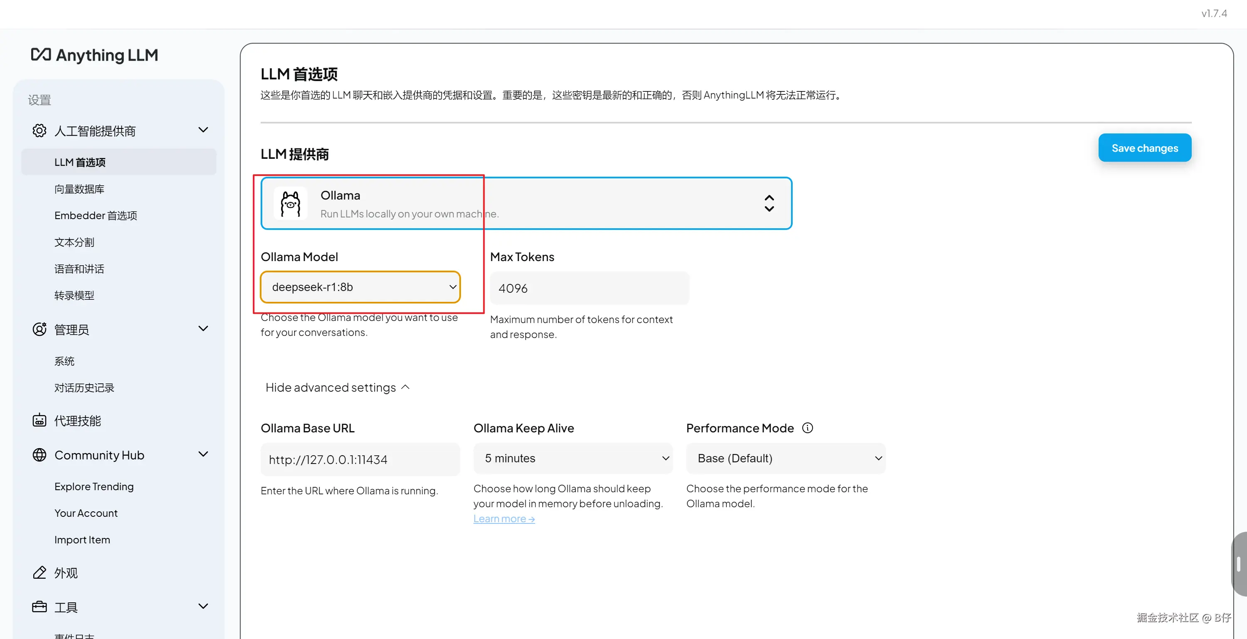Click the Ollama llama logo icon
This screenshot has width=1247, height=639.
(291, 204)
